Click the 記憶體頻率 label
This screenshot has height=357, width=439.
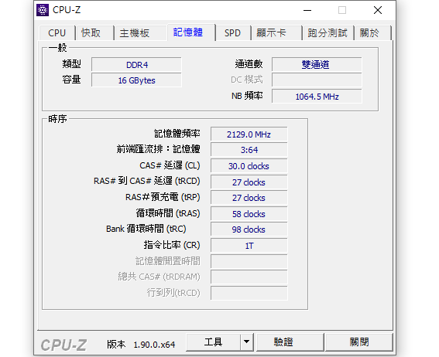pyautogui.click(x=177, y=134)
